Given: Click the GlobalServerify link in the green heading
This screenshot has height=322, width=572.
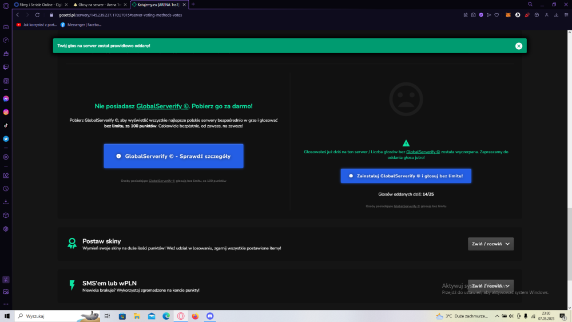Looking at the screenshot, I should click(x=162, y=106).
